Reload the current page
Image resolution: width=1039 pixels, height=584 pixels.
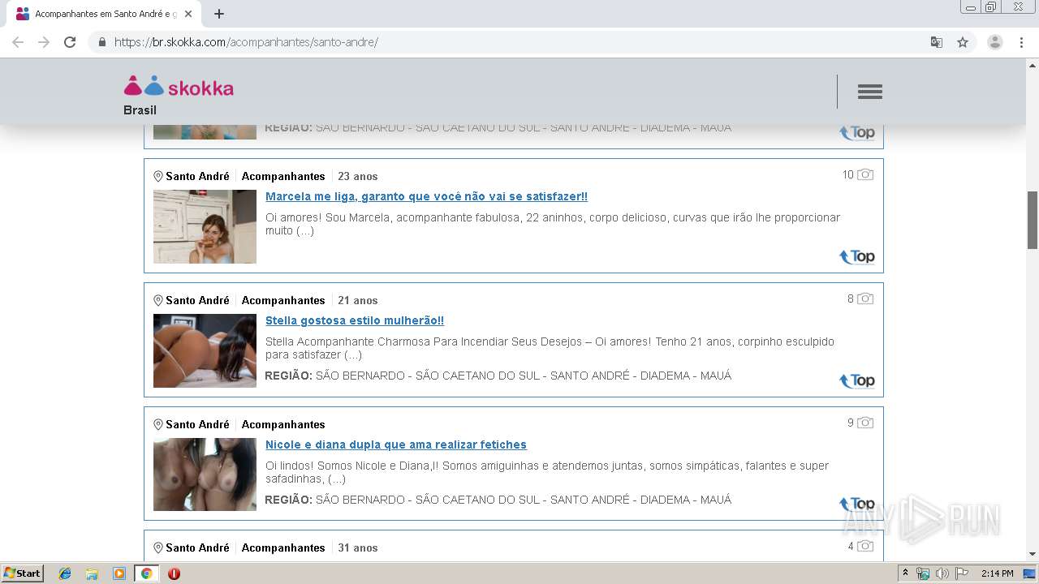(x=70, y=42)
